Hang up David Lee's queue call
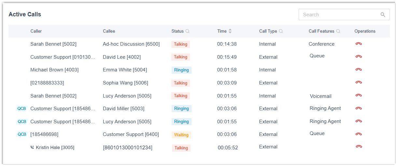 359,56
